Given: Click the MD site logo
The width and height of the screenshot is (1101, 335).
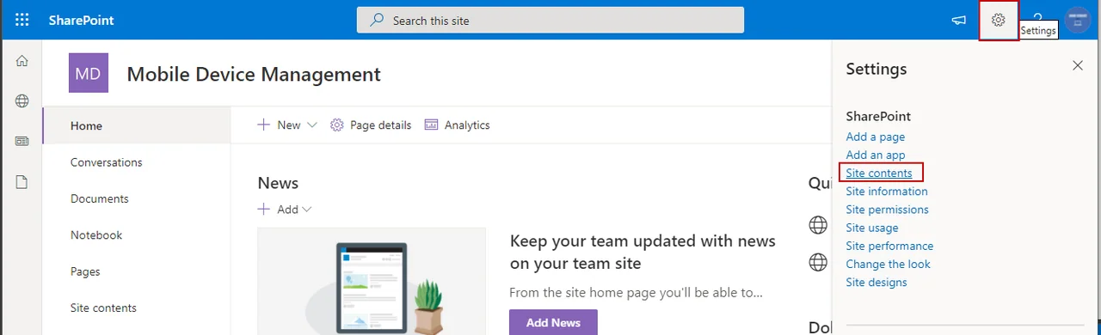Looking at the screenshot, I should tap(89, 73).
